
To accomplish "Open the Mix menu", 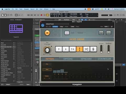I will pos(37,9).
